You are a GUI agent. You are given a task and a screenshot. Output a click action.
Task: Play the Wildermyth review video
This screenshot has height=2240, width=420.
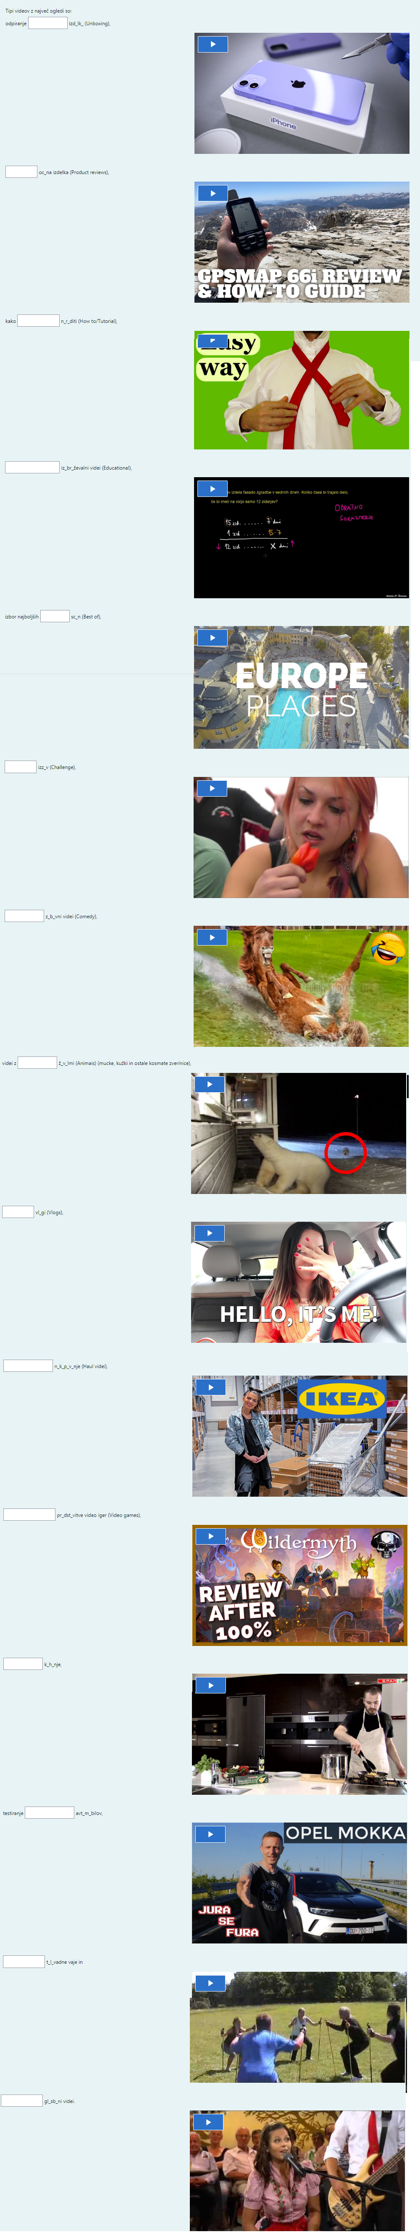coord(210,1537)
